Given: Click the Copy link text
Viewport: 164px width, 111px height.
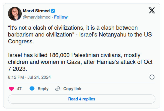Looking at the screenshot, I should point(72,89).
